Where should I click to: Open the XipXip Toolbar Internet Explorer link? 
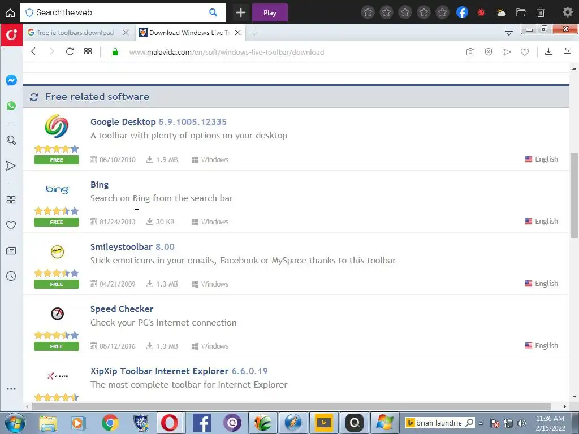coord(159,371)
